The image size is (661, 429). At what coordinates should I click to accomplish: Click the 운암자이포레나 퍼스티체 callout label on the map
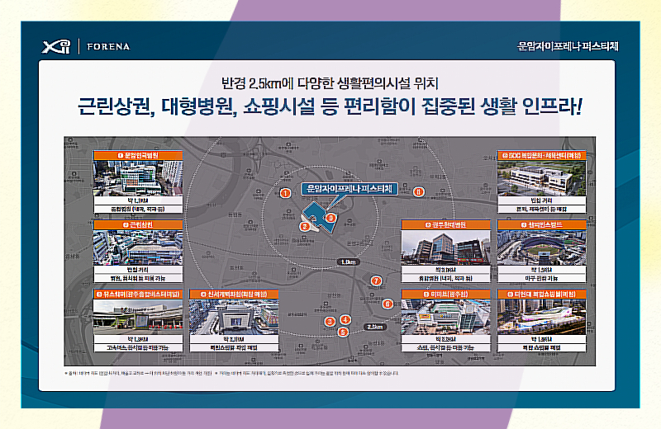(x=350, y=189)
